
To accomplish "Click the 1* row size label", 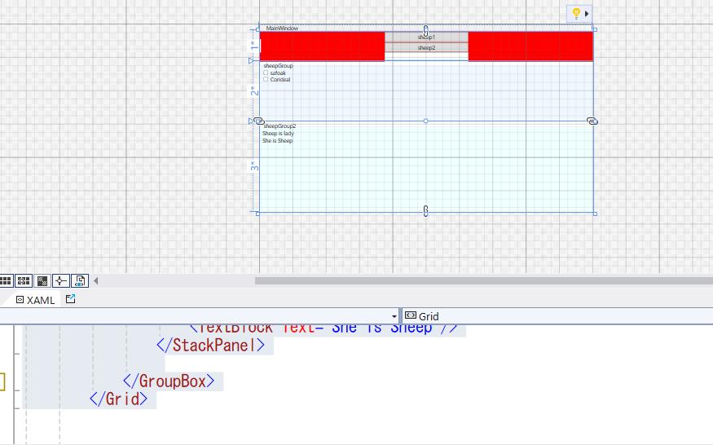I will (254, 45).
